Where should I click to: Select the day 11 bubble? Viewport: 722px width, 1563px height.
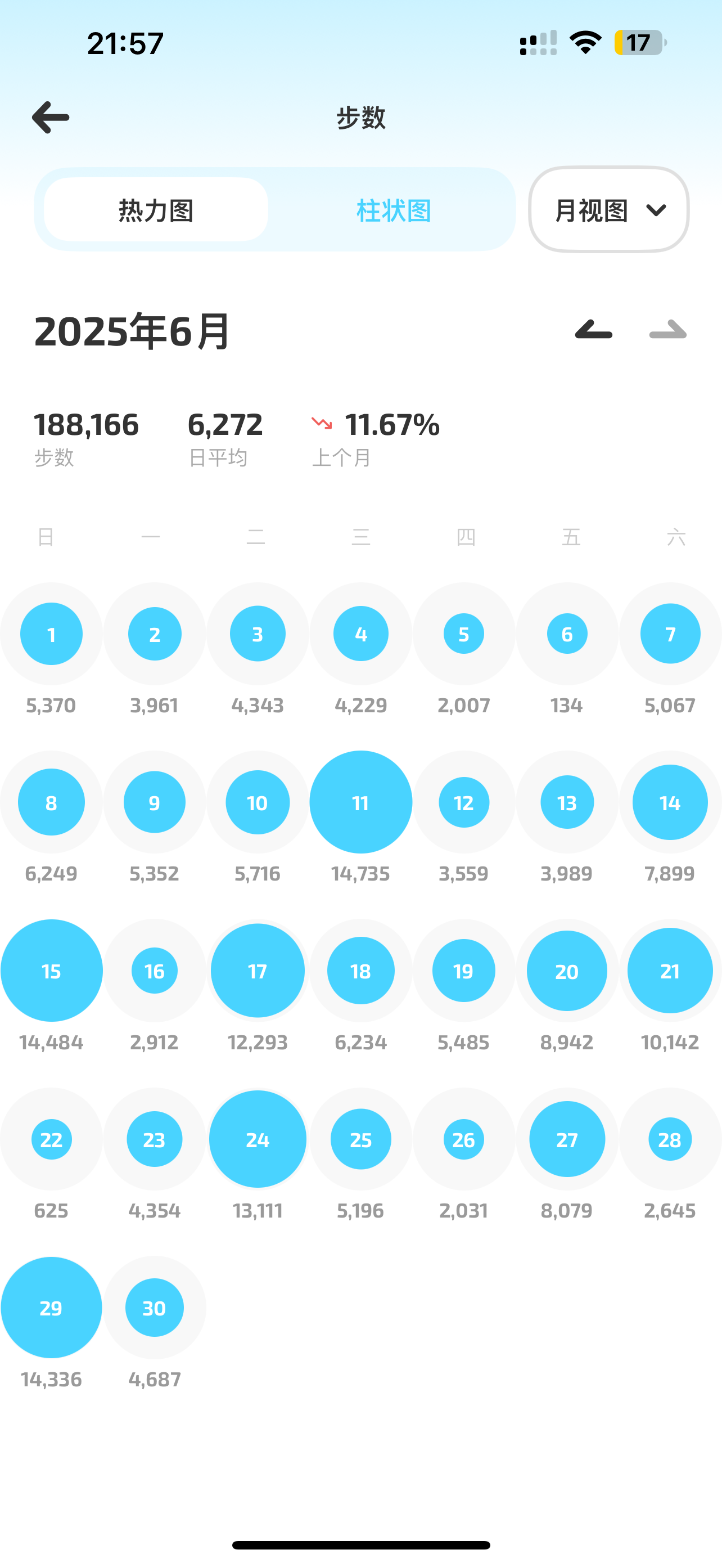click(360, 802)
